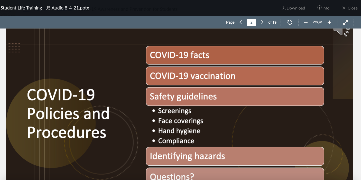The image size is (361, 180).
Task: Select the COVID-19 facts box
Action: [235, 55]
